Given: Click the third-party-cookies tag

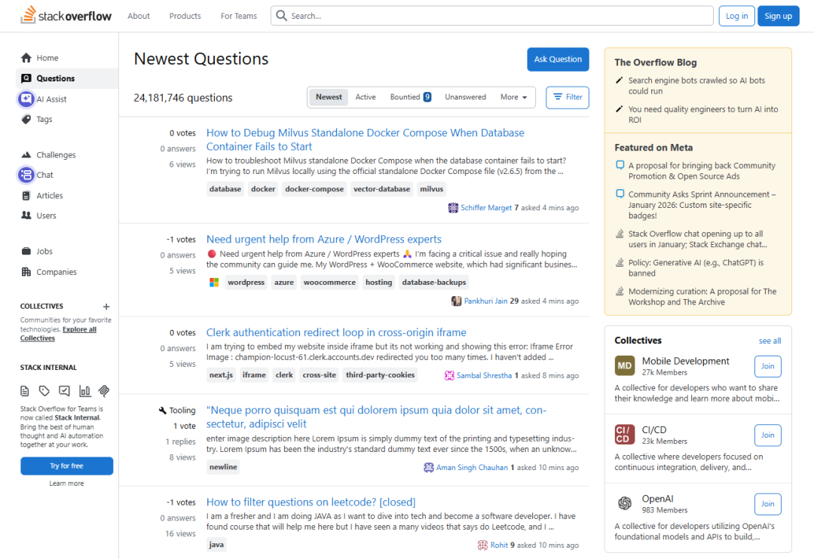Looking at the screenshot, I should (380, 374).
